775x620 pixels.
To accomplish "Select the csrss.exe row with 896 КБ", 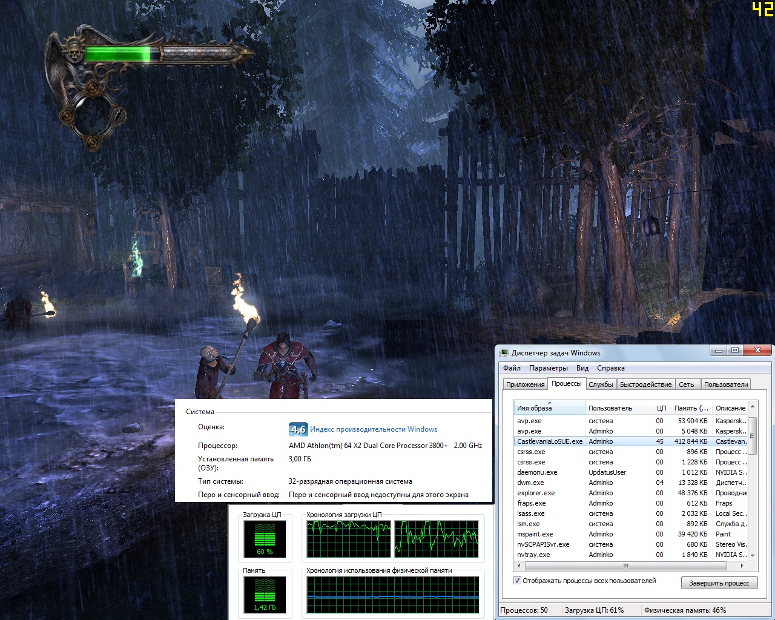I will click(631, 452).
